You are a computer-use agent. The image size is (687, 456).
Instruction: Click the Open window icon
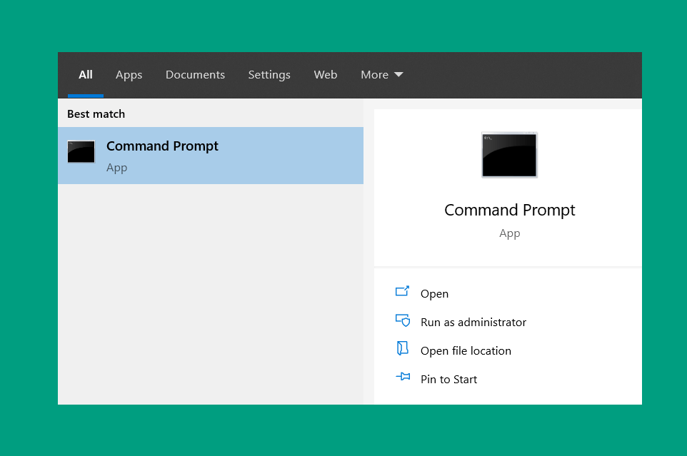coord(402,291)
